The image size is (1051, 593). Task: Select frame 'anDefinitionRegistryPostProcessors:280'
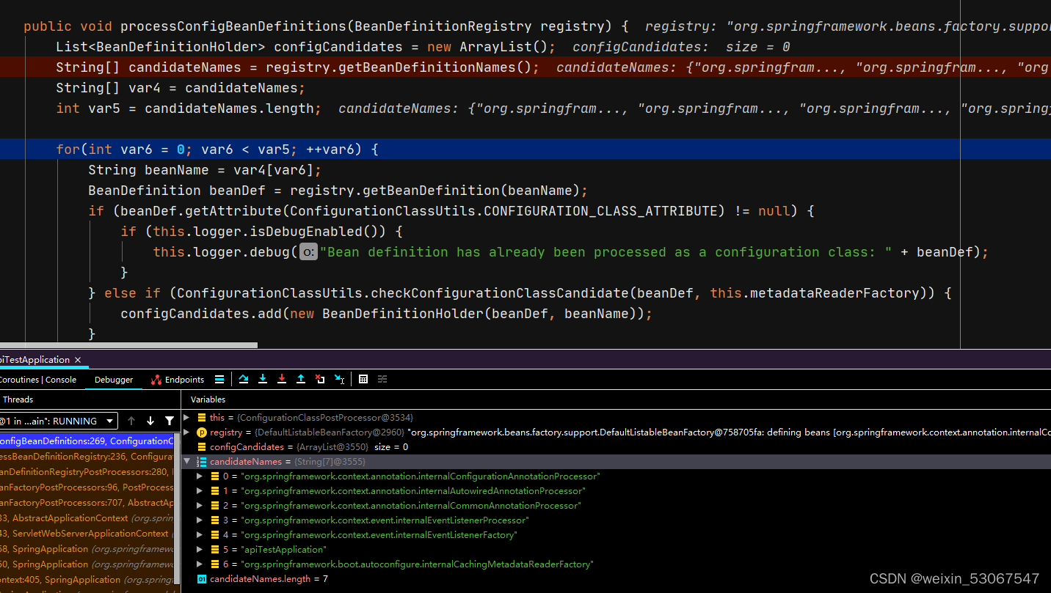(87, 472)
